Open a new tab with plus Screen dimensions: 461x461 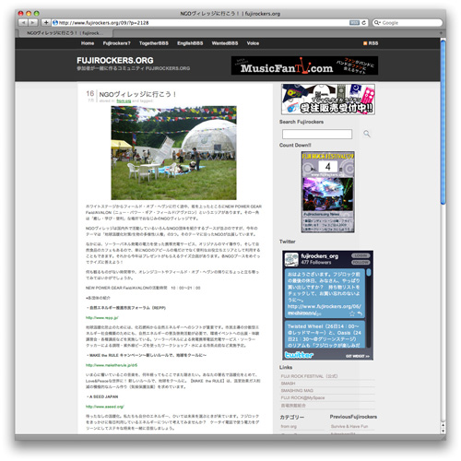(x=441, y=33)
